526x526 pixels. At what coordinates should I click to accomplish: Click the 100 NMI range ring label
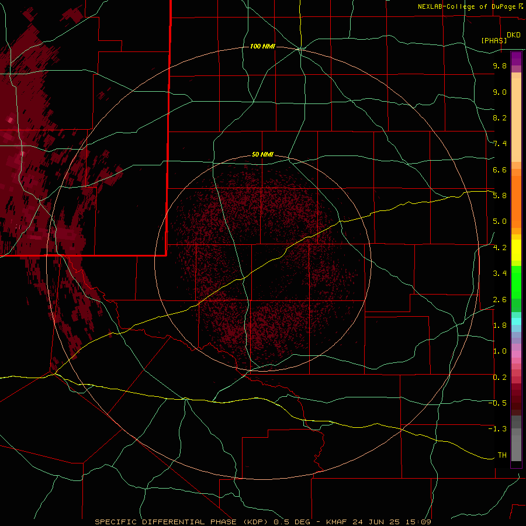click(262, 46)
